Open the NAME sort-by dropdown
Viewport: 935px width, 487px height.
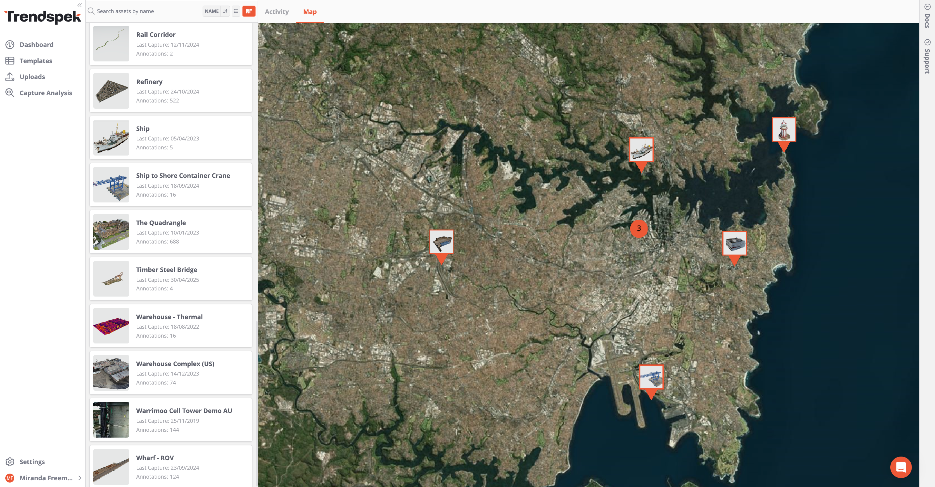click(212, 11)
